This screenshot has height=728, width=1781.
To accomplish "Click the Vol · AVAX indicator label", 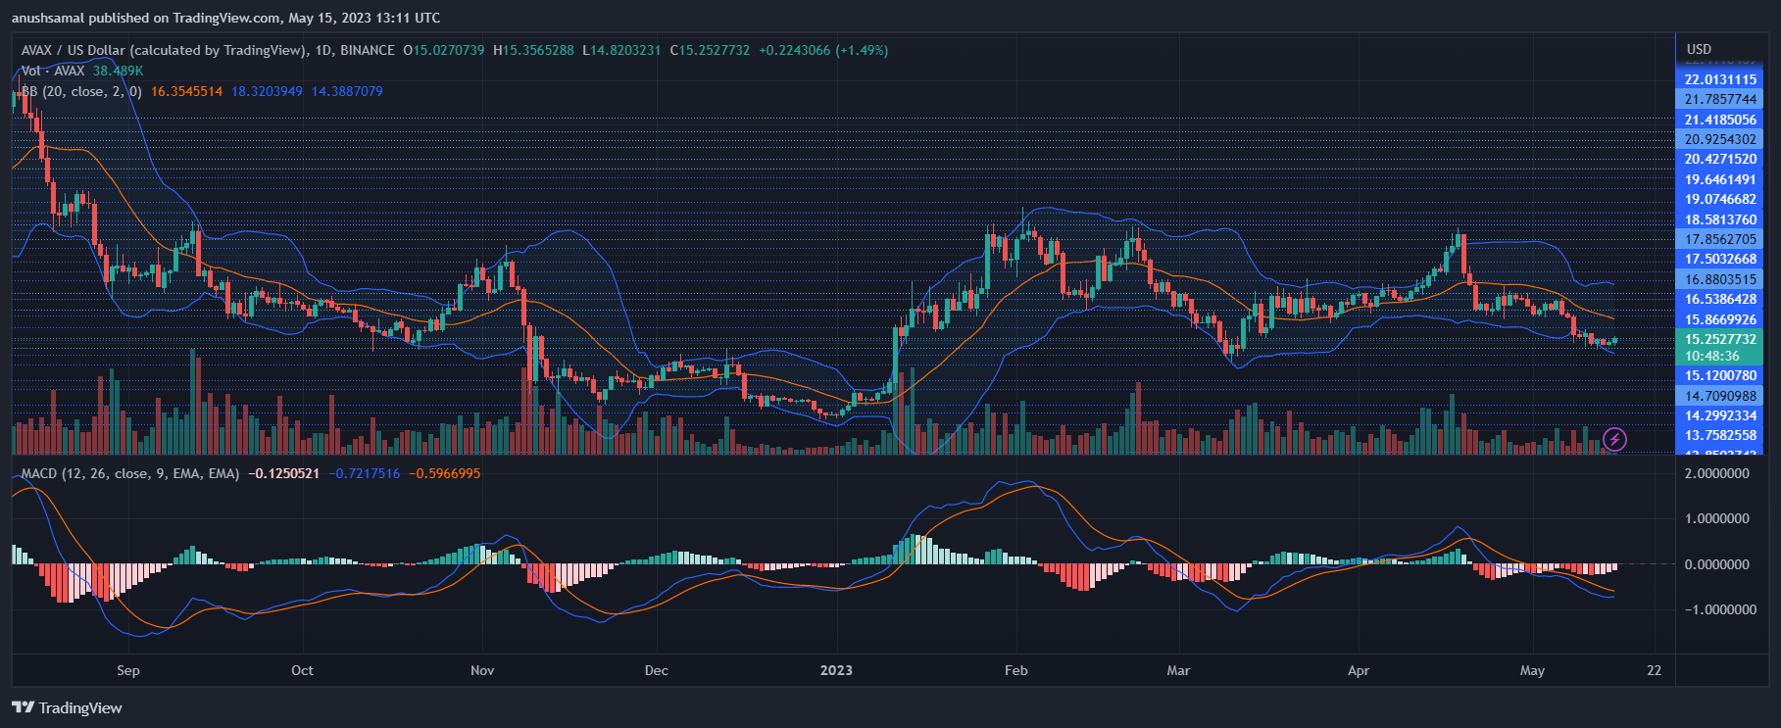I will pyautogui.click(x=53, y=71).
